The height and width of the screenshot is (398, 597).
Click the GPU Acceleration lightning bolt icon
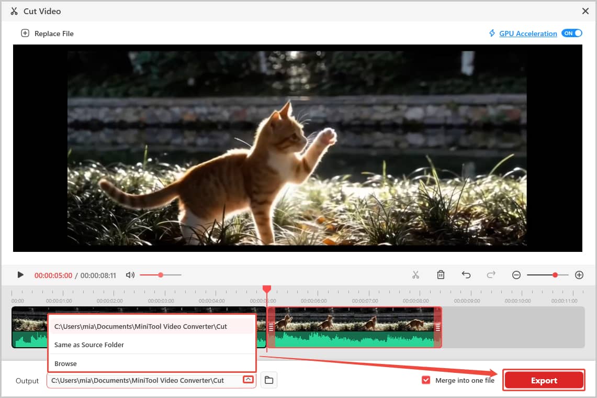492,33
